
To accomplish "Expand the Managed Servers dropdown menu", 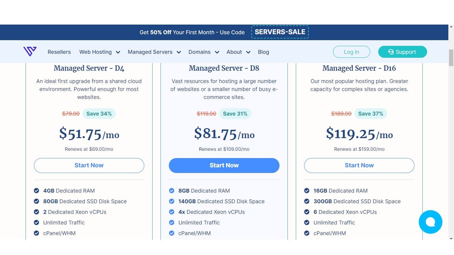I will [179, 52].
